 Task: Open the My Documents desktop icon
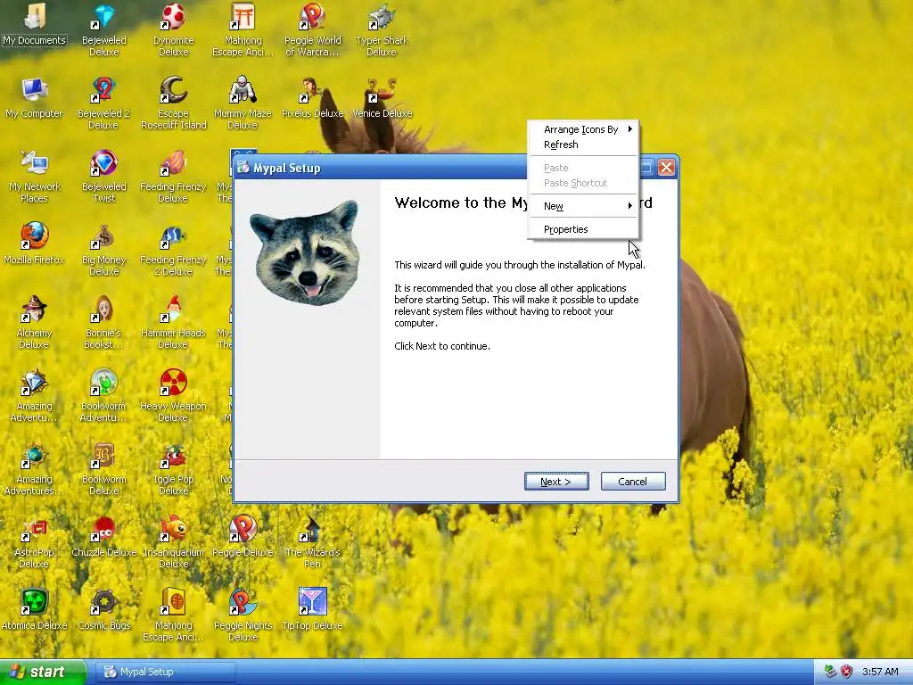(x=35, y=25)
